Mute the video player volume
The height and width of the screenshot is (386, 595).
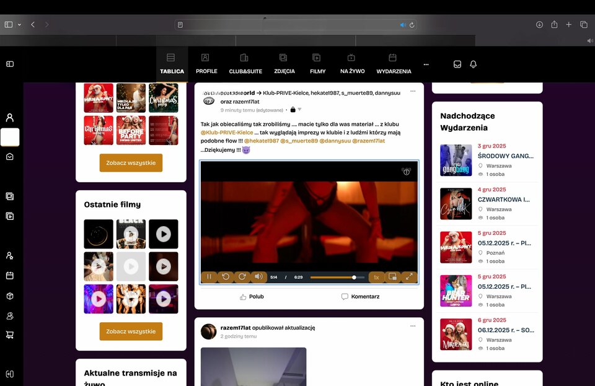[x=258, y=277]
